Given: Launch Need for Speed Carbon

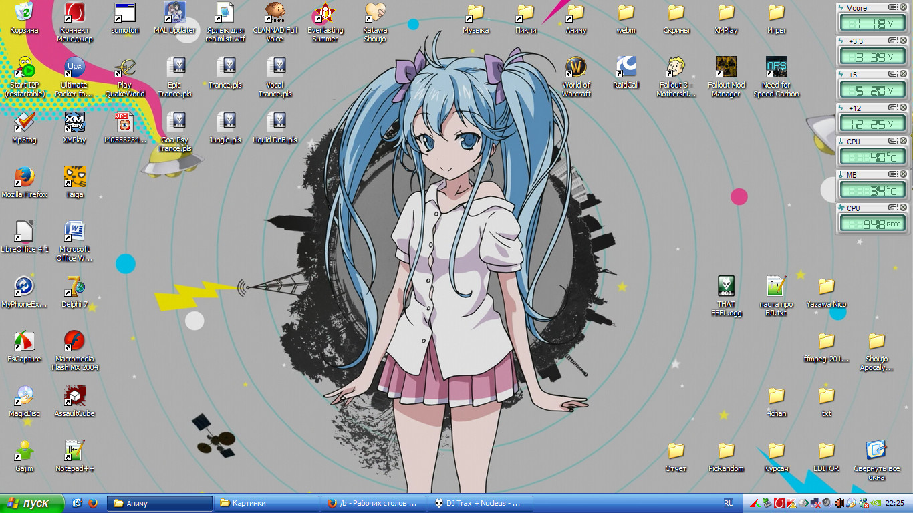Looking at the screenshot, I should coord(777,77).
